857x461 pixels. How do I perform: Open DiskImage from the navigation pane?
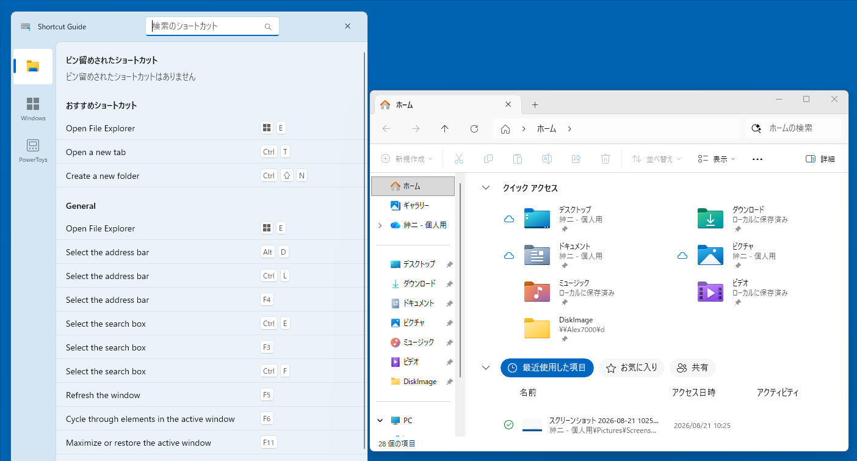413,382
